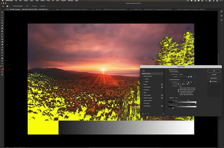Viewport: 224px width, 148px height.
Task: Switch to the shadow noise document tab
Action: pos(152,9)
